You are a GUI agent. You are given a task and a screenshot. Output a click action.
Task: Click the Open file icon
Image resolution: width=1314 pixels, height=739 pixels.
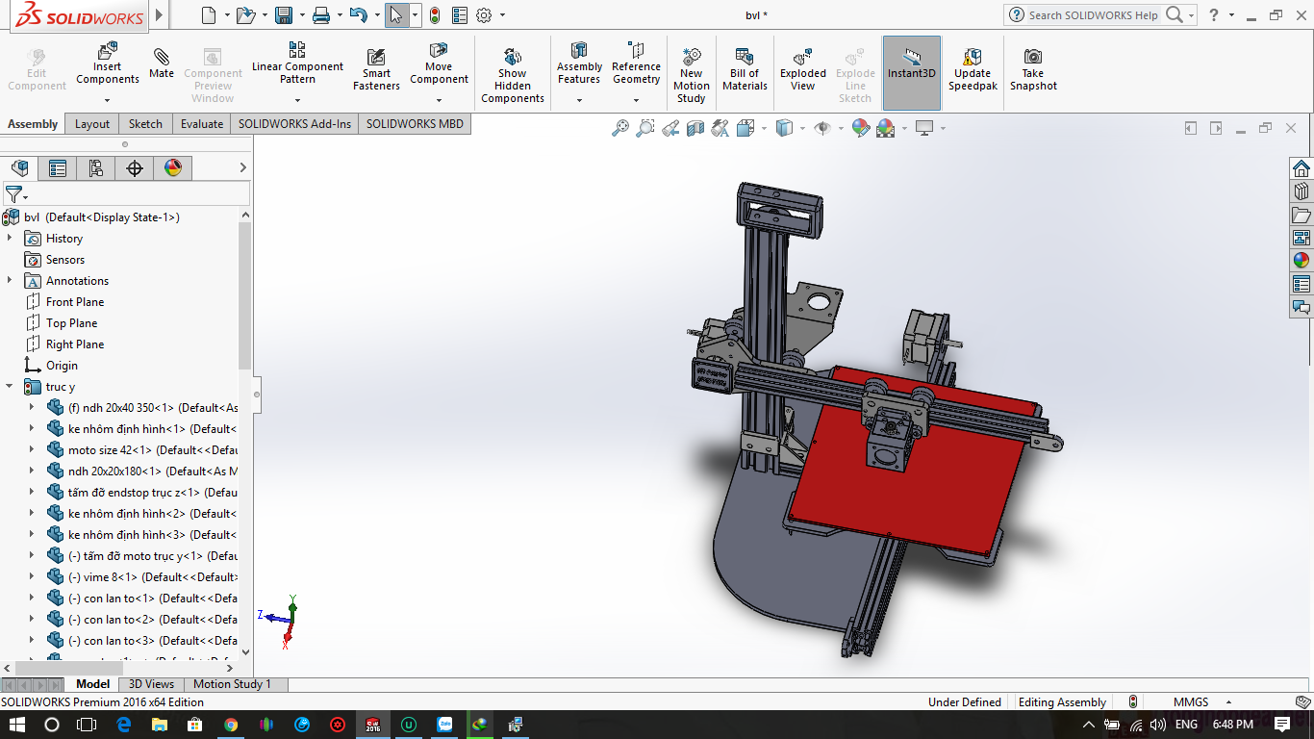tap(246, 14)
